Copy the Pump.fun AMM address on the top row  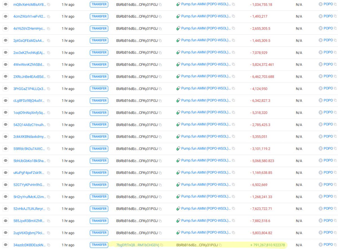tap(233, 4)
